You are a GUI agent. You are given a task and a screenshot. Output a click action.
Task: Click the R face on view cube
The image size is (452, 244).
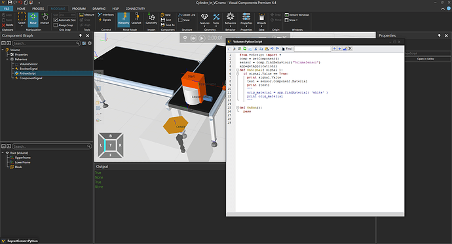(x=120, y=145)
